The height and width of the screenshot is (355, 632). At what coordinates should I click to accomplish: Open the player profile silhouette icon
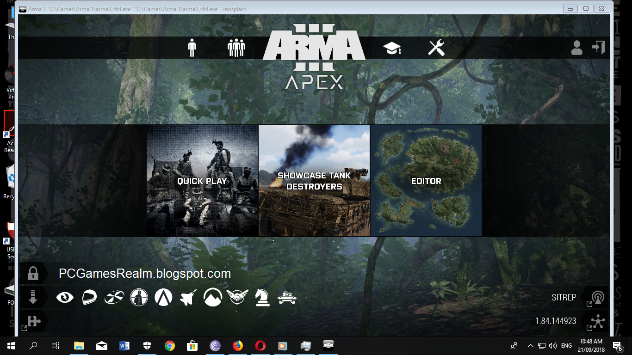pyautogui.click(x=576, y=48)
